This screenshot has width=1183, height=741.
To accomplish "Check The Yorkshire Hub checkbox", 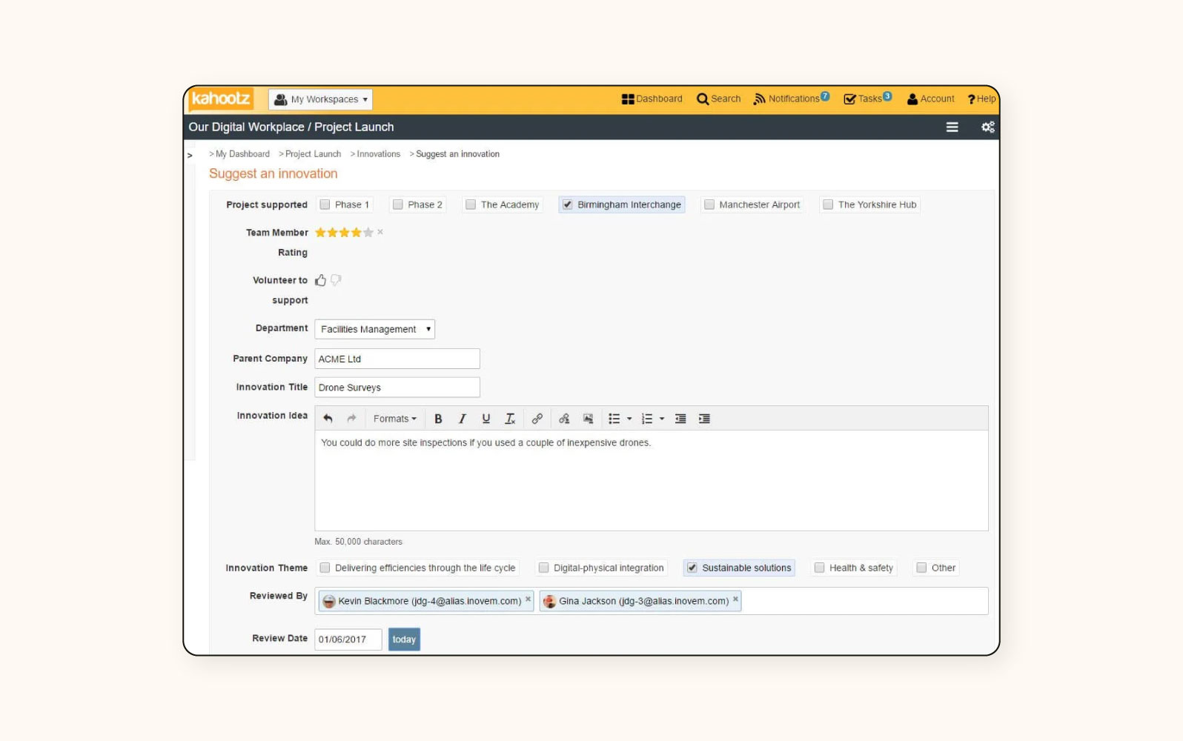I will point(828,205).
